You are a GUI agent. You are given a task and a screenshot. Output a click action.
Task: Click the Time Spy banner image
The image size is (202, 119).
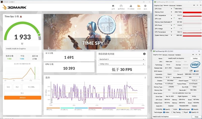coord(95,32)
